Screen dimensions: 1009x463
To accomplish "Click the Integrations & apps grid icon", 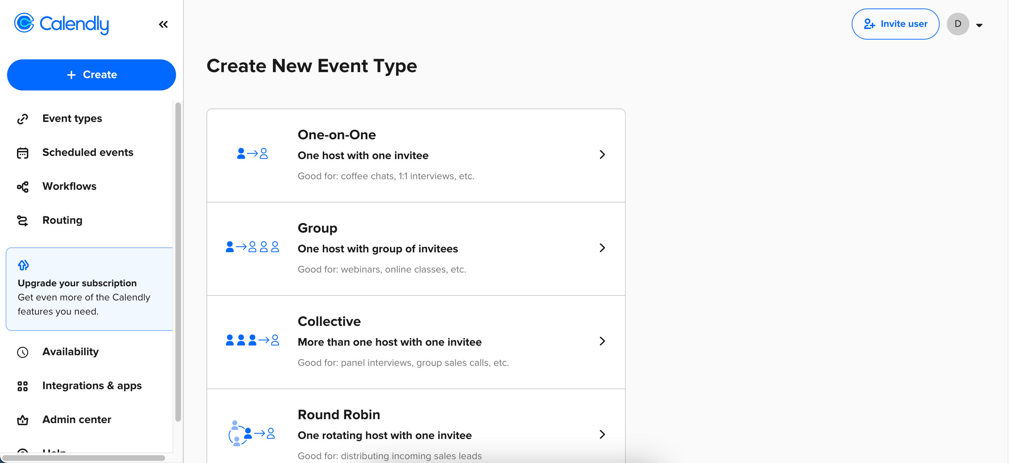I will point(23,386).
